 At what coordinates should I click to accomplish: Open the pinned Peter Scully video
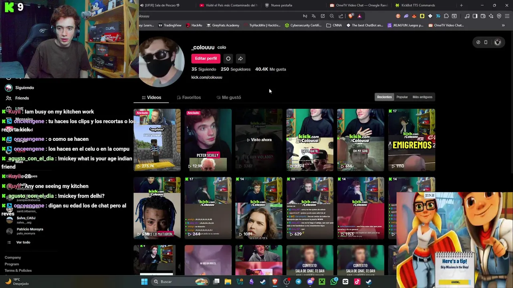tap(208, 140)
